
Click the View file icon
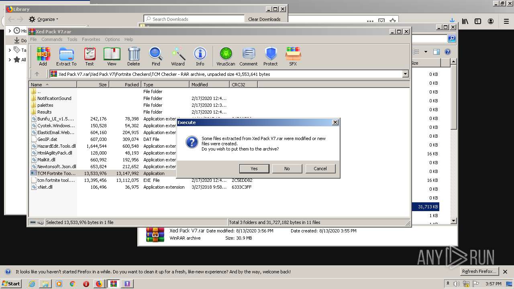coord(112,56)
